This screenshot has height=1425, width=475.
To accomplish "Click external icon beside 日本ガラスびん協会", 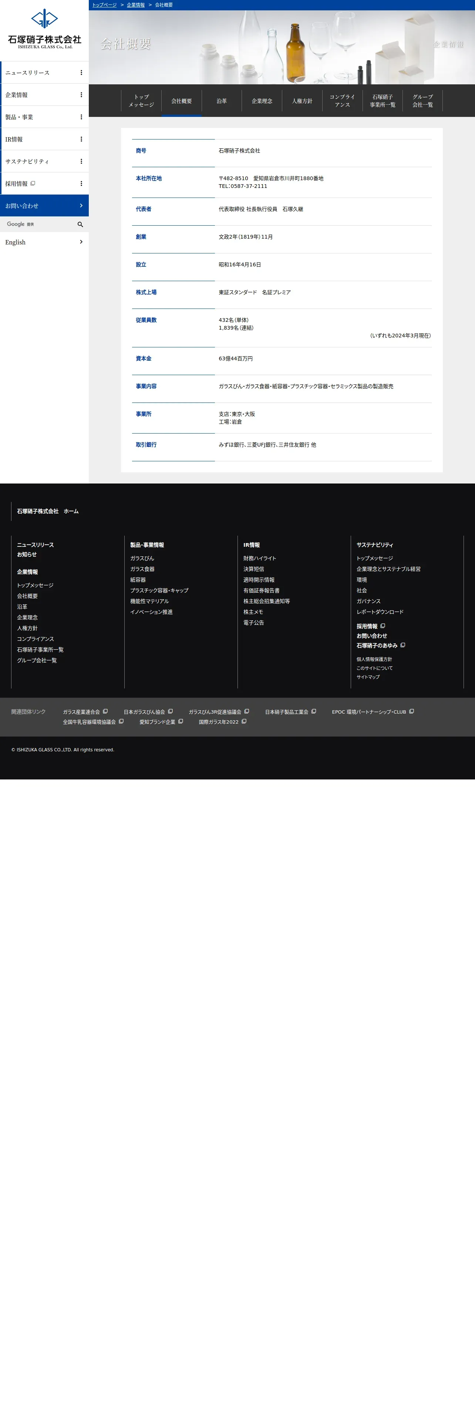I will click(x=170, y=711).
